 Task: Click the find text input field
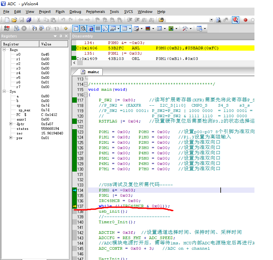tap(188, 20)
